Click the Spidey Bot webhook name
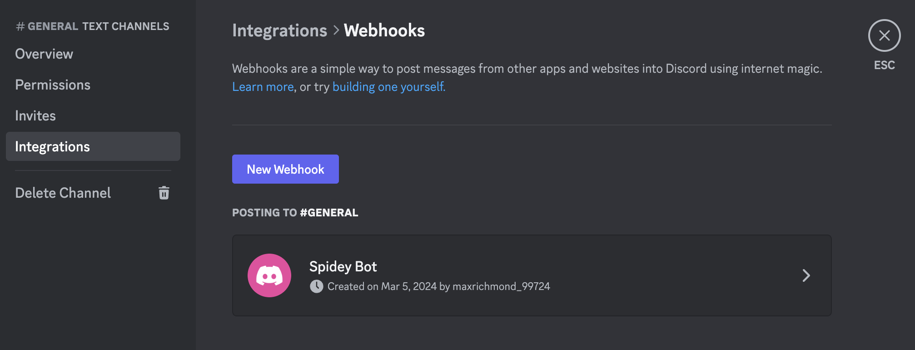This screenshot has height=350, width=915. click(343, 266)
